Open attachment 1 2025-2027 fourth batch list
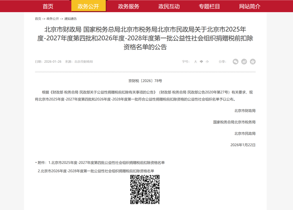The image size is (293, 210). click(107, 163)
